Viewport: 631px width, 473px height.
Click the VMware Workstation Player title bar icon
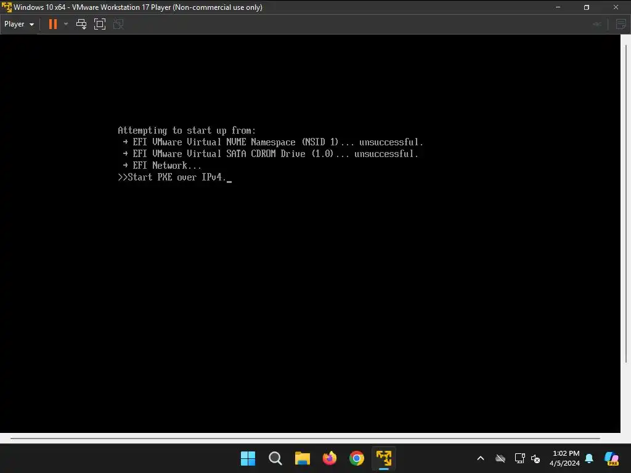click(6, 7)
